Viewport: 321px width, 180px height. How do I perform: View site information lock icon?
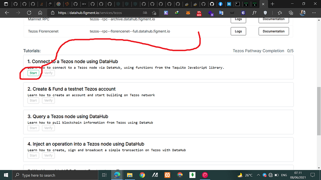pyautogui.click(x=53, y=12)
